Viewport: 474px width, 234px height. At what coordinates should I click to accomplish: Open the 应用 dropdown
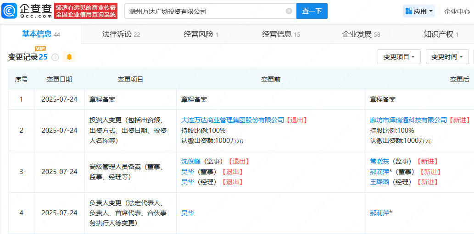[x=418, y=11]
